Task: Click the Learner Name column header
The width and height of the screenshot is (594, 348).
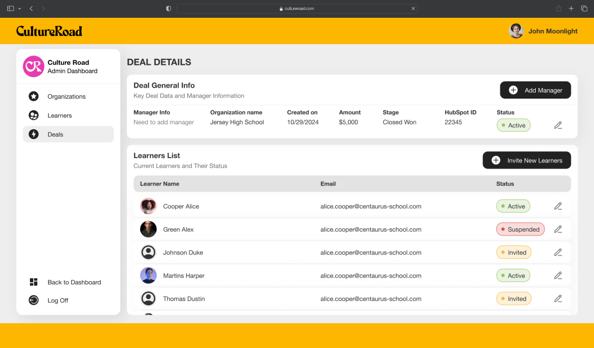Action: (x=160, y=183)
